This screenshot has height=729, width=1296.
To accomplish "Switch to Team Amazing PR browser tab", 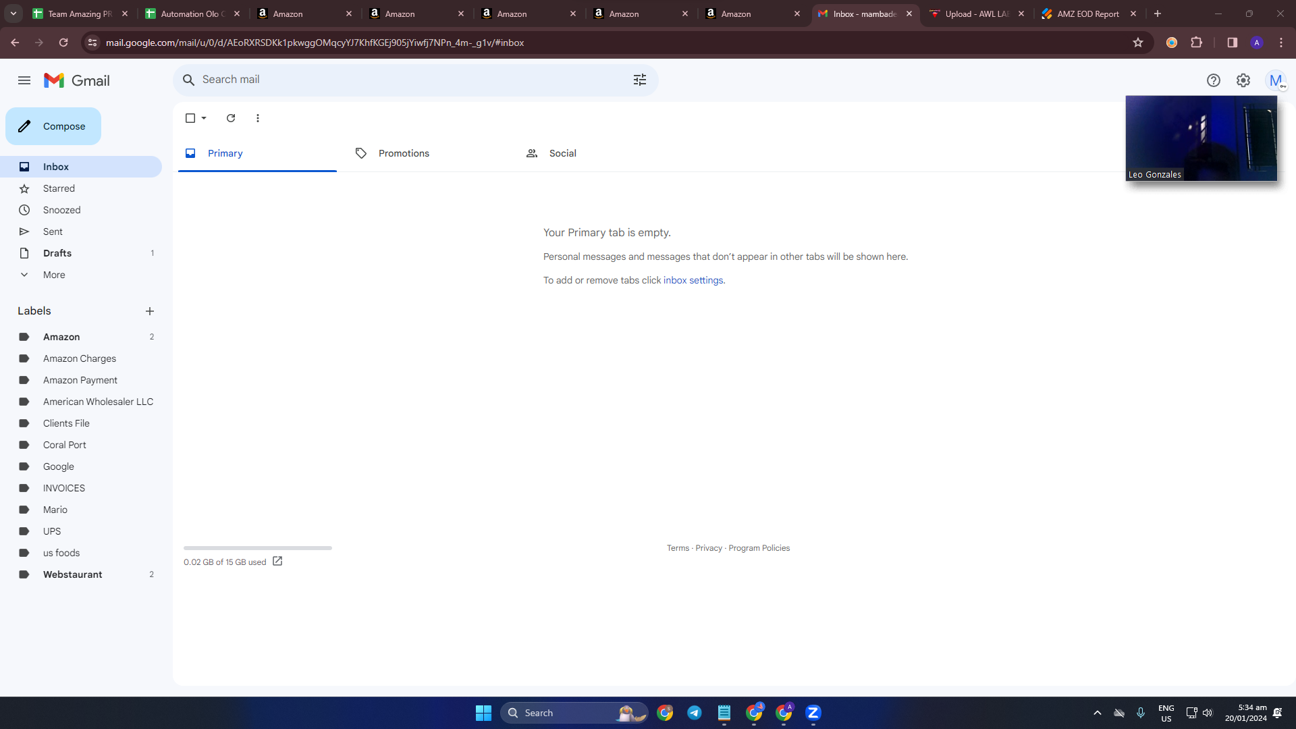I will click(80, 13).
